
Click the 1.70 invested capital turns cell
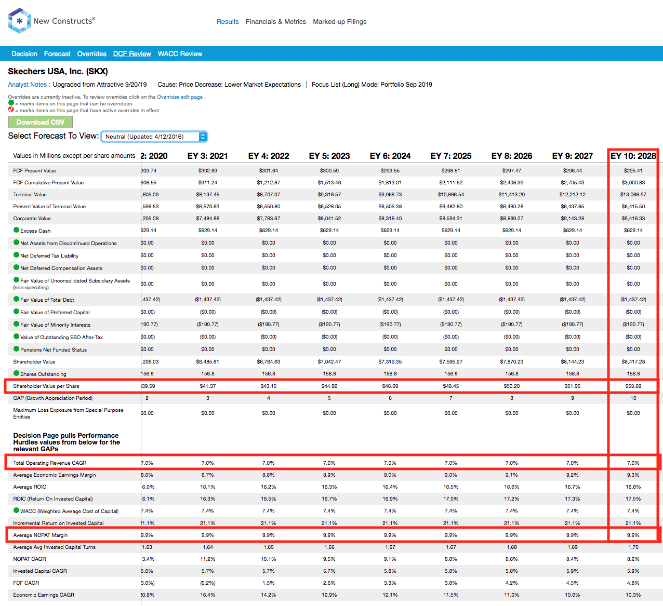click(633, 547)
